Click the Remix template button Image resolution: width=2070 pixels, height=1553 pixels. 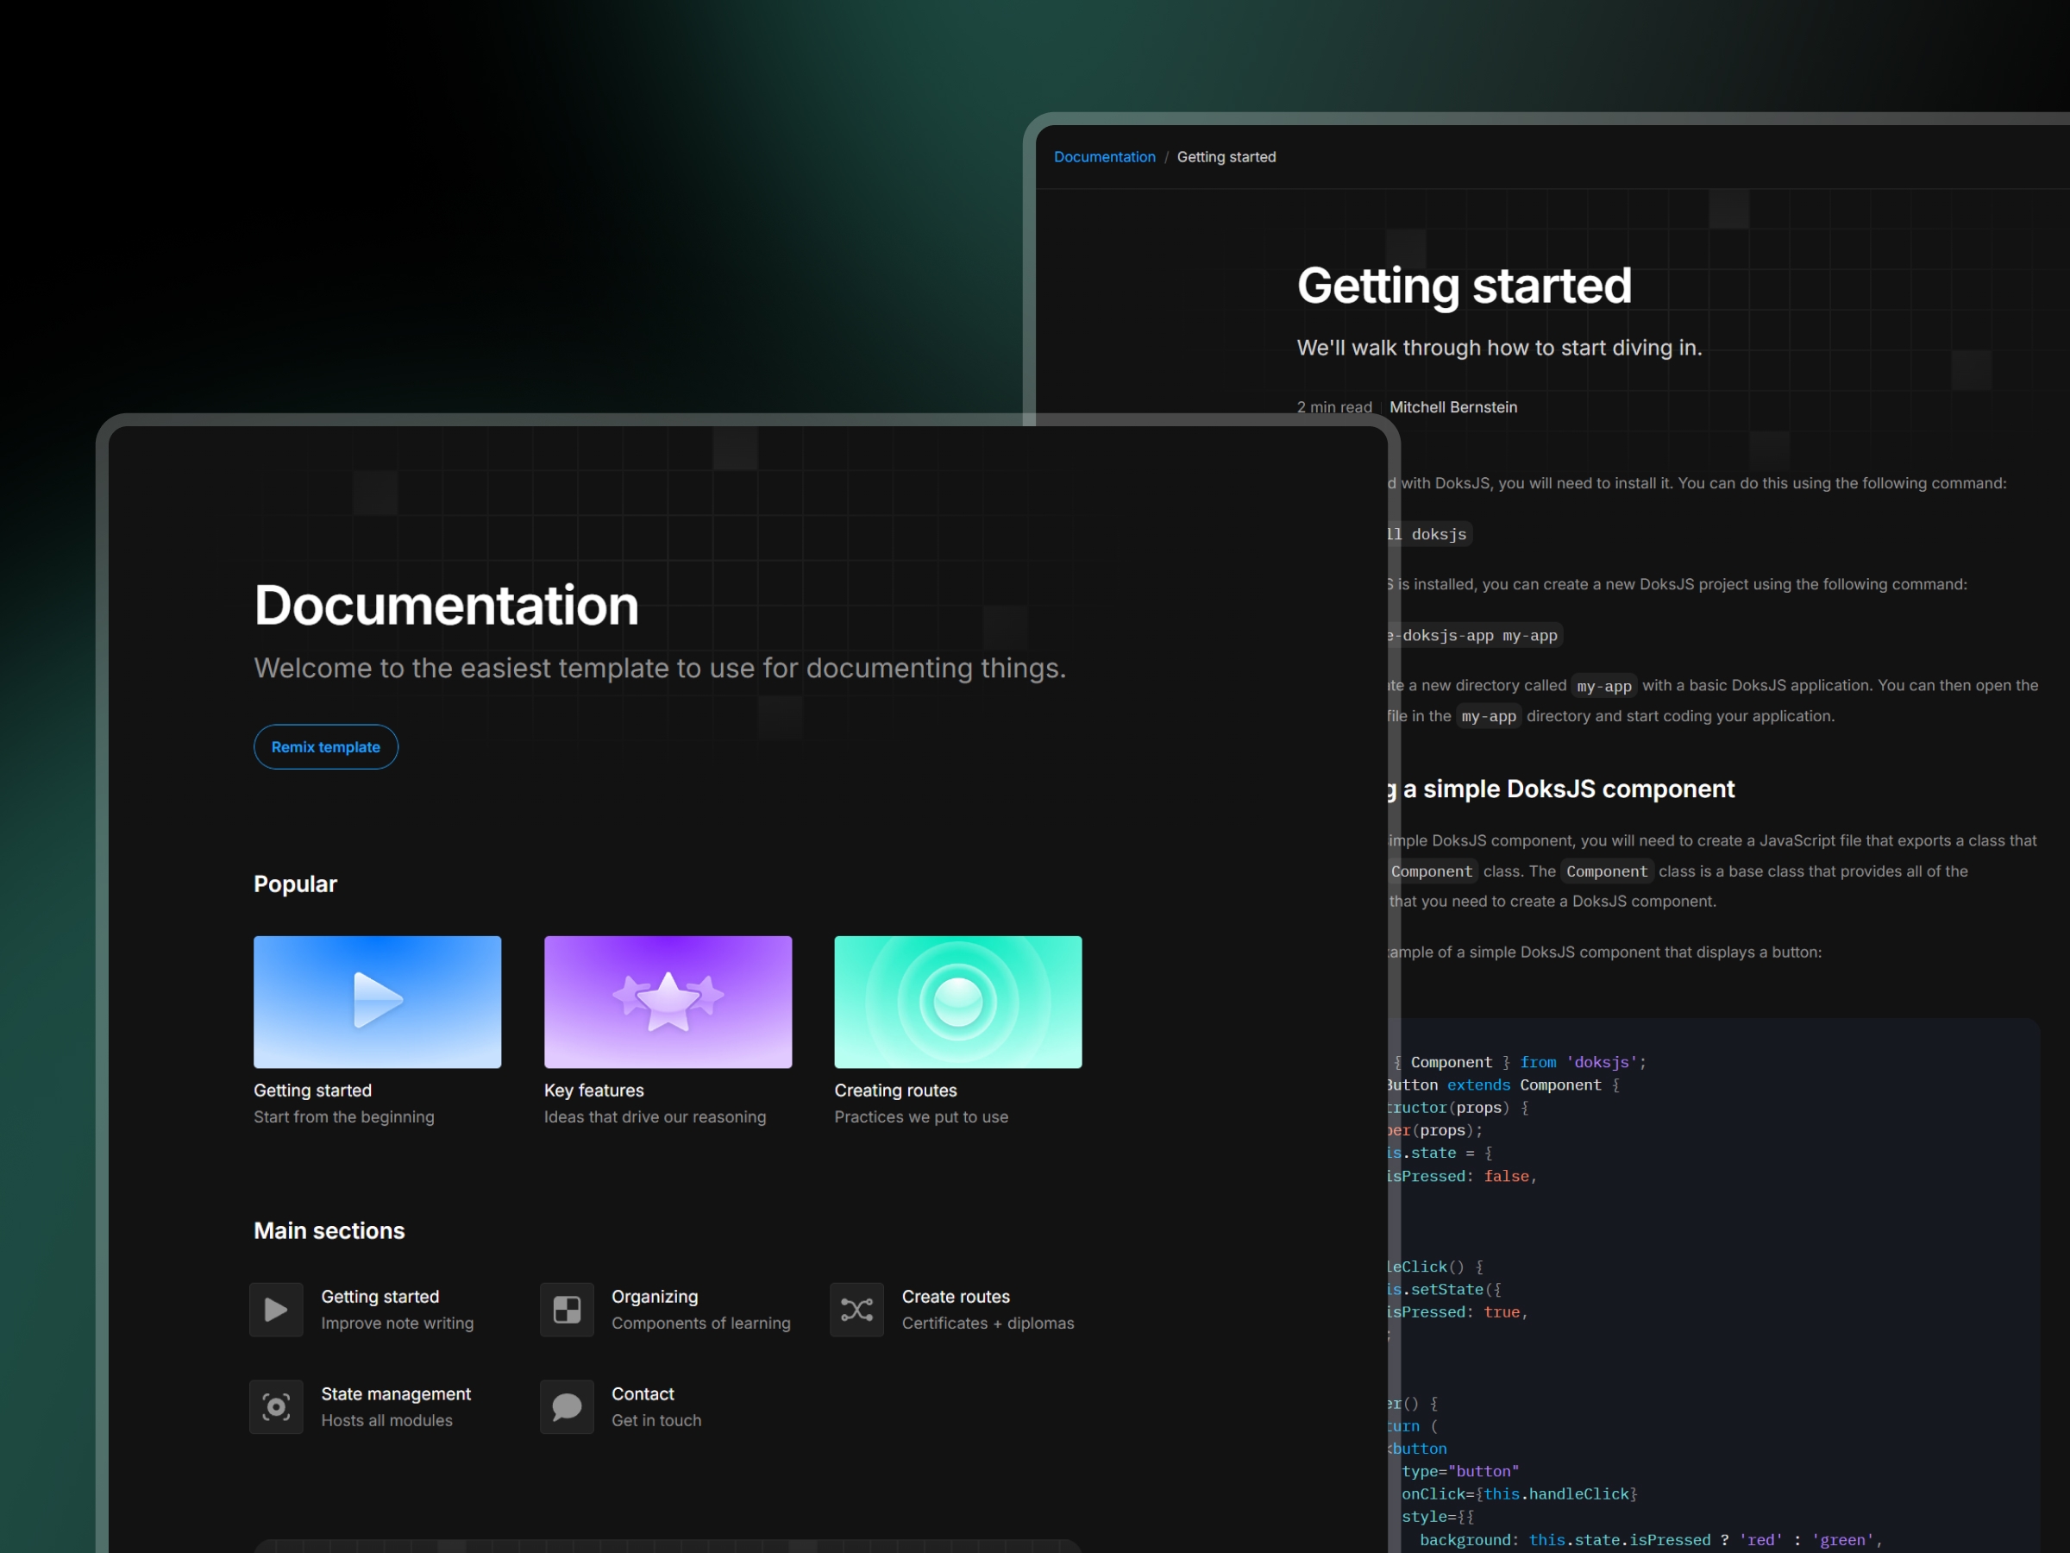point(326,747)
